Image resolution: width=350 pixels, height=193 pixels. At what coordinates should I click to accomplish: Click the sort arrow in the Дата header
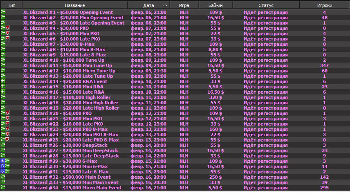165,5
